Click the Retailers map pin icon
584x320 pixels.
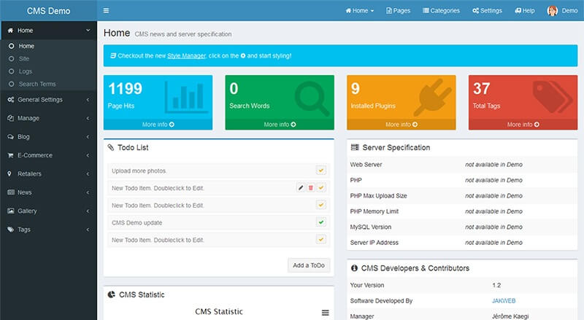click(9, 173)
